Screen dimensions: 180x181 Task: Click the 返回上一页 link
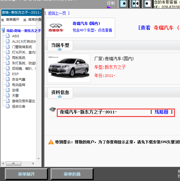tap(57, 14)
